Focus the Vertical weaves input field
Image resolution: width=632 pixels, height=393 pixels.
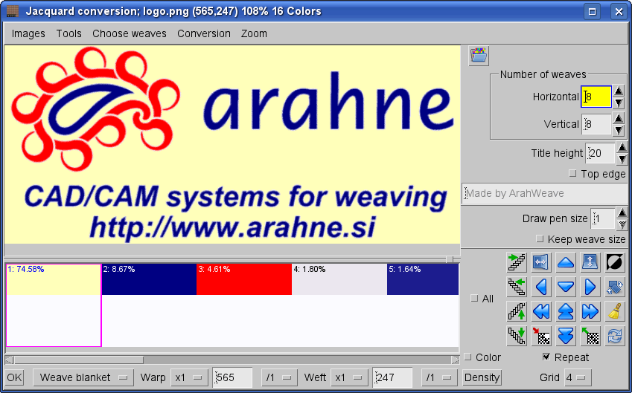(596, 124)
